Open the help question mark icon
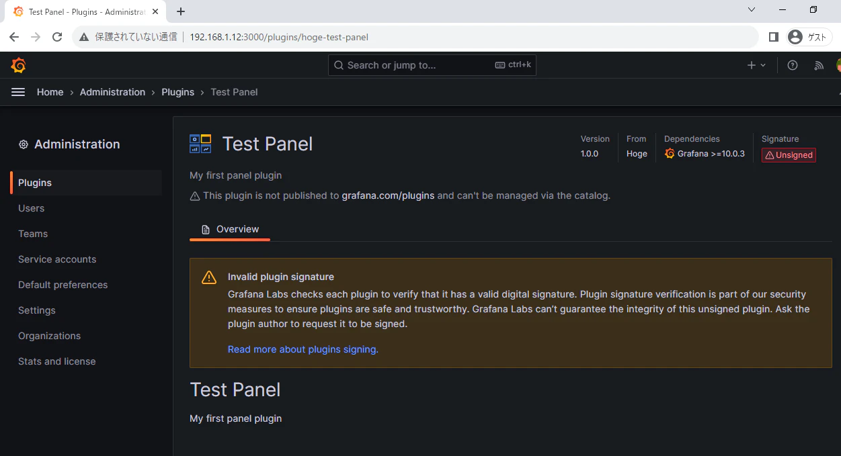841x456 pixels. pyautogui.click(x=793, y=65)
